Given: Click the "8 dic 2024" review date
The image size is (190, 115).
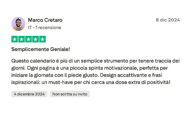Looking at the screenshot, I should coord(168,20).
